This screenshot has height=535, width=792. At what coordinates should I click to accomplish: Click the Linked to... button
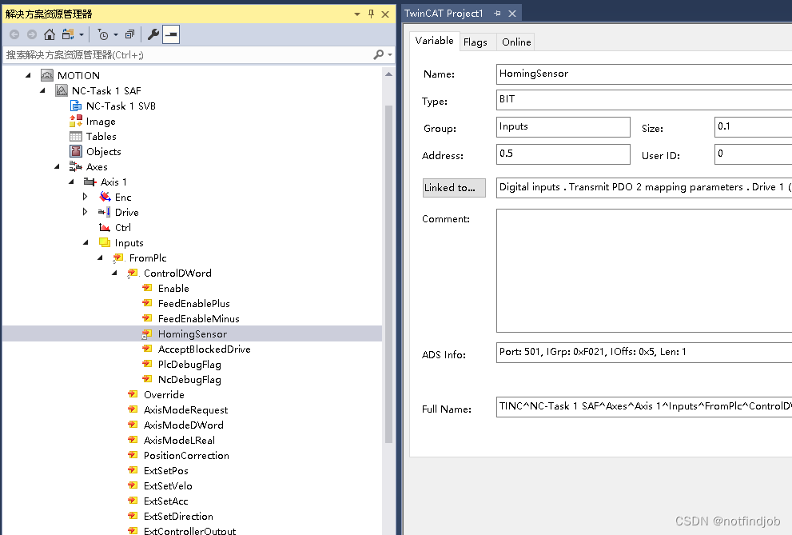click(x=453, y=187)
